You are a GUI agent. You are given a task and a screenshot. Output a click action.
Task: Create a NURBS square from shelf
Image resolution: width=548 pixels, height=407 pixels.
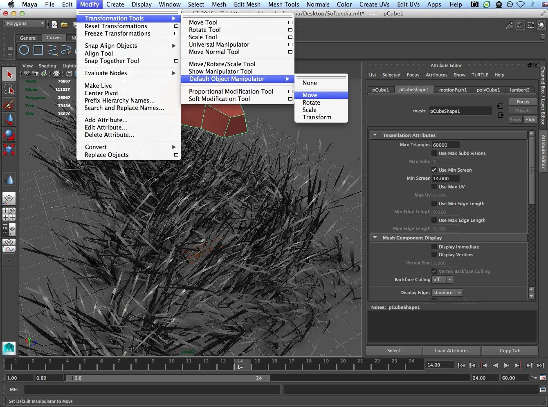[38, 50]
